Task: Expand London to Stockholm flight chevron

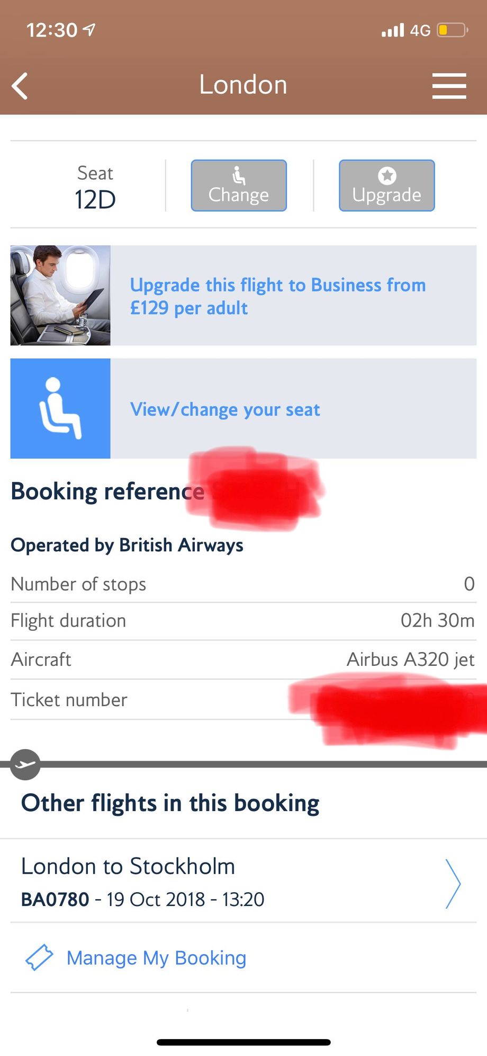Action: click(x=453, y=884)
